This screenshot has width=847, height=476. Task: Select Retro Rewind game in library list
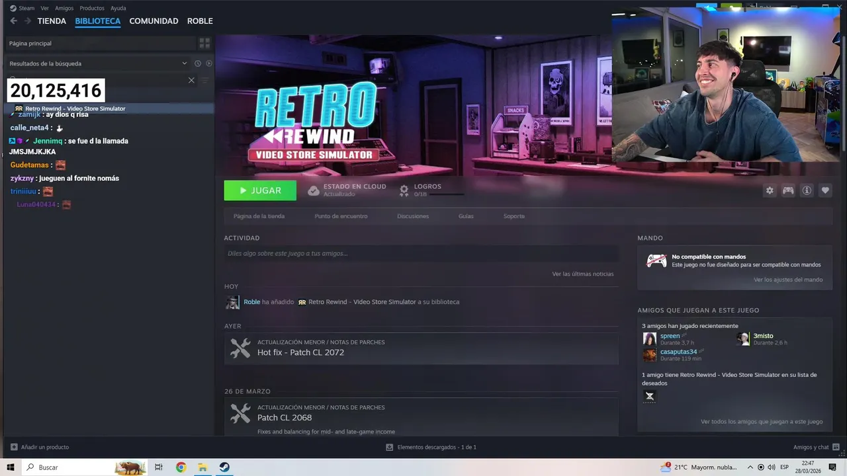point(107,108)
